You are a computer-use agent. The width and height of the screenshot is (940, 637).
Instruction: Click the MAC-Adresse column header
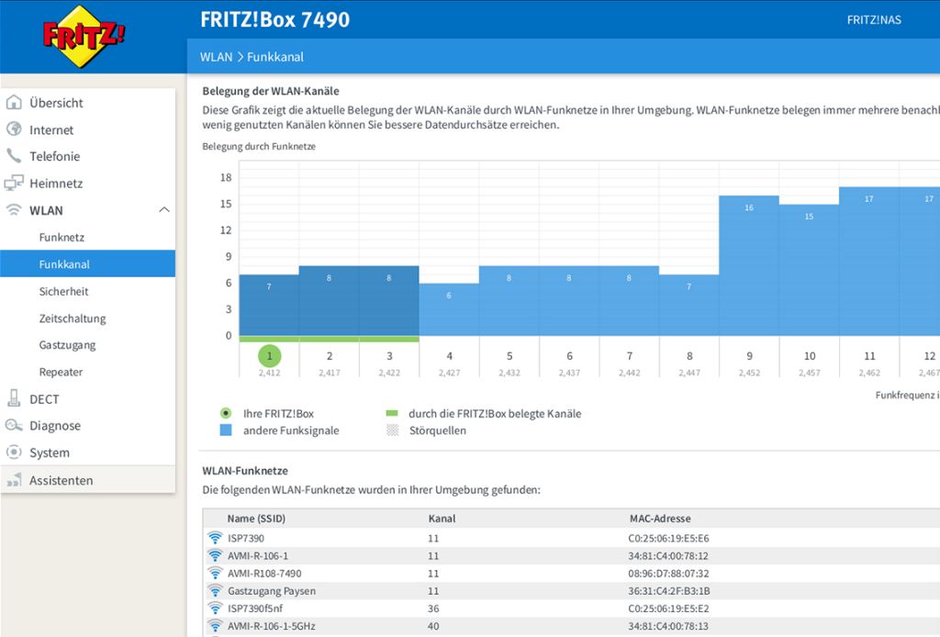660,519
